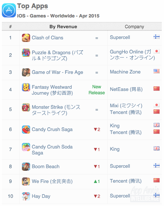This screenshot has width=164, height=206.
Task: Click the Company column header
Action: click(x=134, y=27)
